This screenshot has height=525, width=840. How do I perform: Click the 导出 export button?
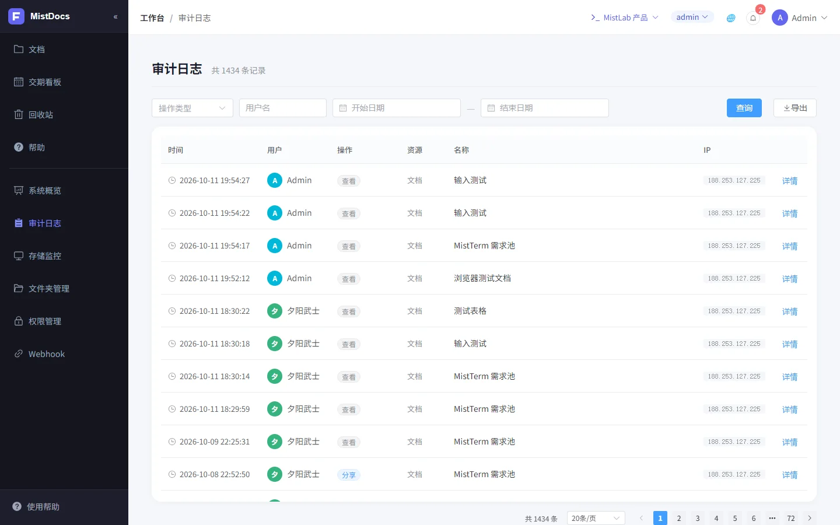click(x=795, y=108)
